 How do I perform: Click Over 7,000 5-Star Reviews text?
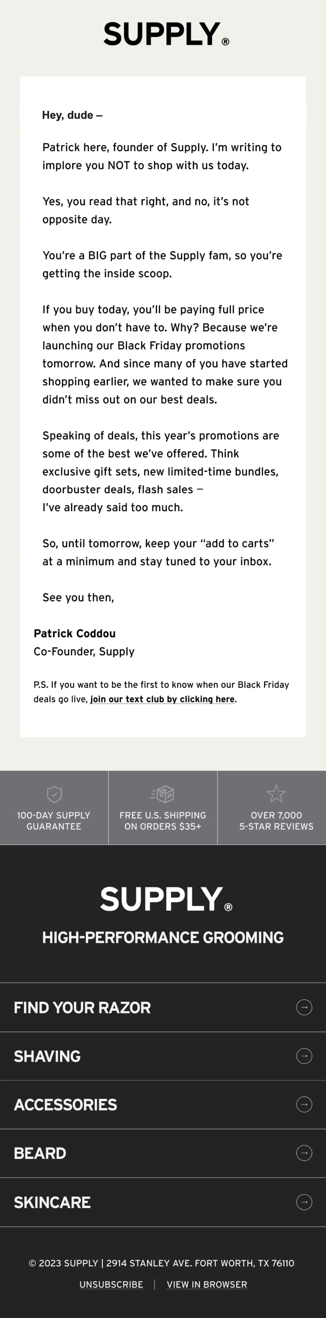tap(276, 821)
